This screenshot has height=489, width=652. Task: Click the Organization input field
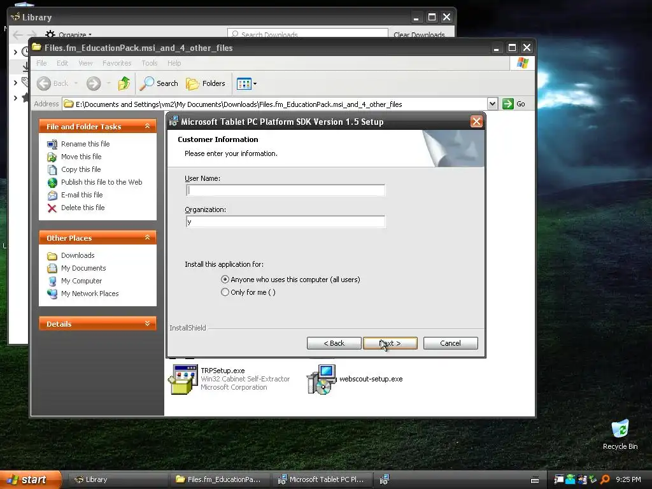click(x=285, y=222)
